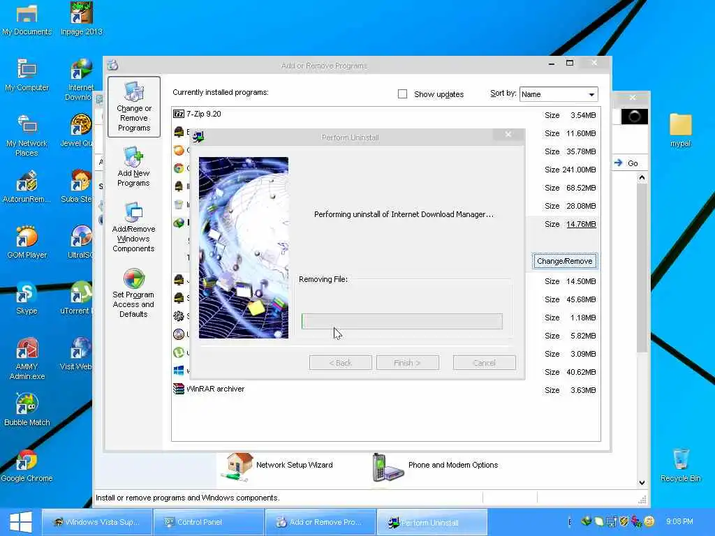This screenshot has height=536, width=715.
Task: Click the 14.76MB size link
Action: click(x=581, y=224)
